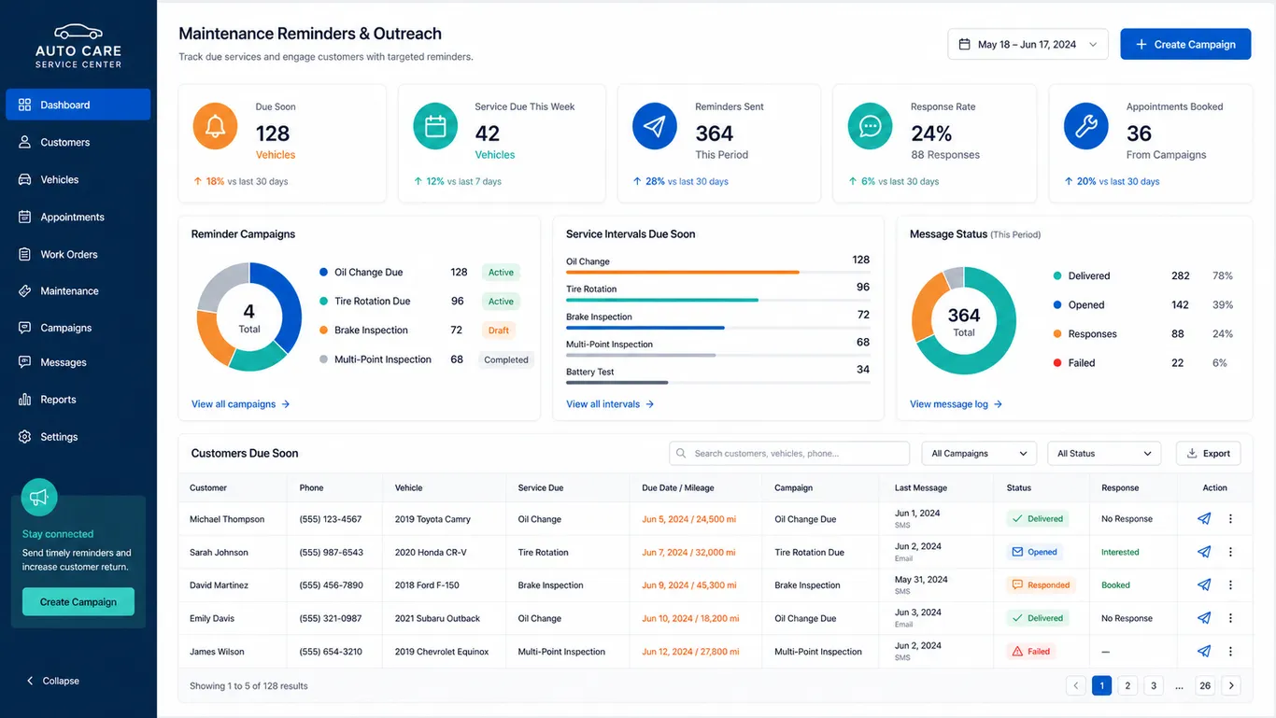Screen dimensions: 1276x718
Task: Click the orange bell Due Soon icon
Action: click(215, 127)
